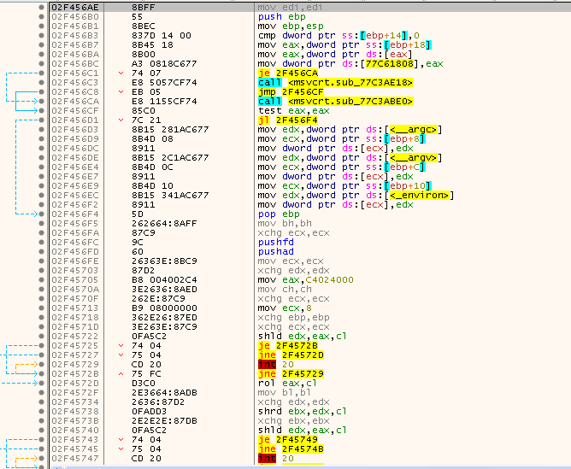The height and width of the screenshot is (469, 571).
Task: Click the 'je 2F45749' jump instruction
Action: [288, 440]
